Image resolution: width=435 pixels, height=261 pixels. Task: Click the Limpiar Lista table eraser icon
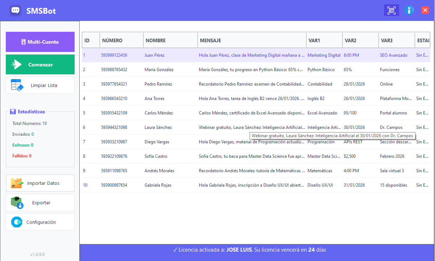[x=17, y=85]
